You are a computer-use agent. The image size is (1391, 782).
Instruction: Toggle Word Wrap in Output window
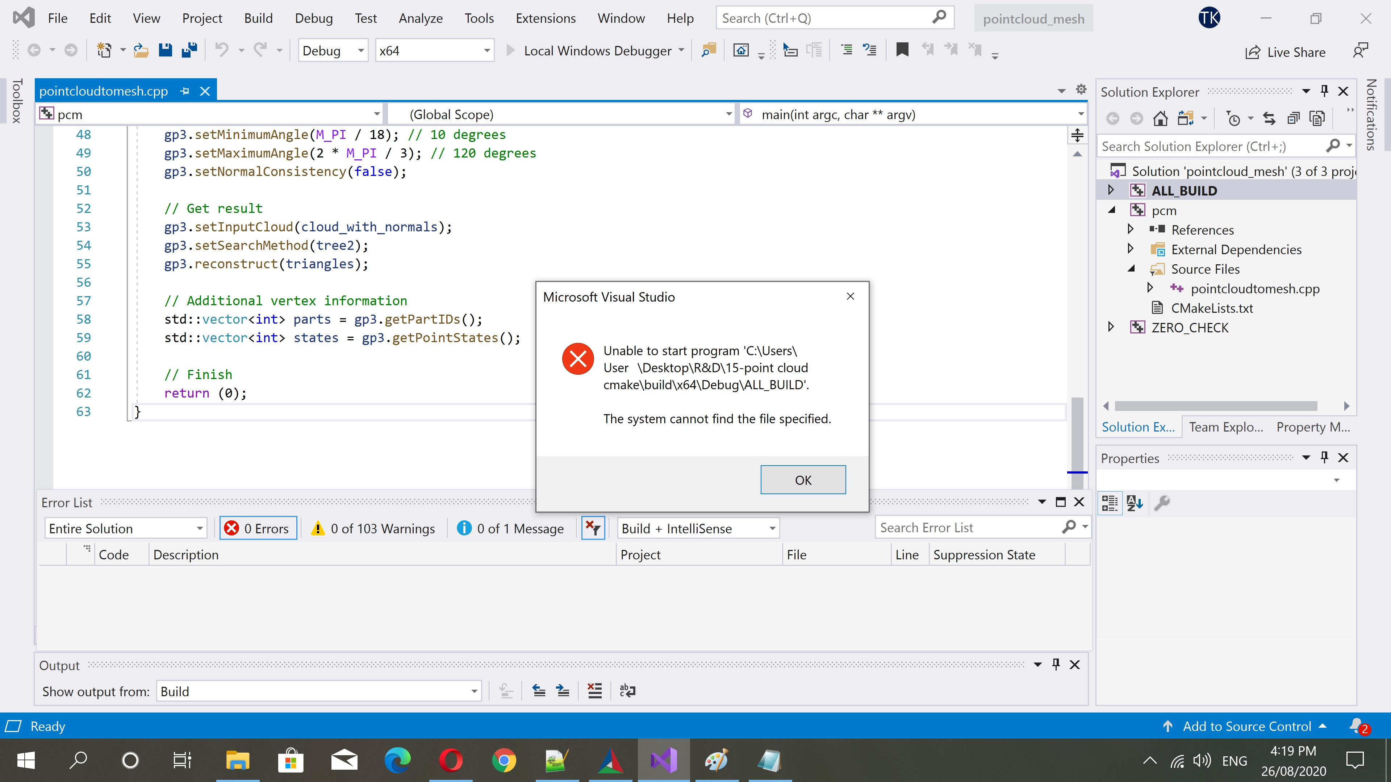627,690
